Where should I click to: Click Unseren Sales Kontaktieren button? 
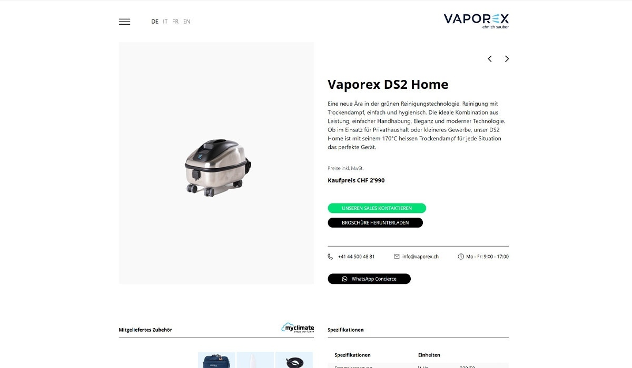pos(377,208)
